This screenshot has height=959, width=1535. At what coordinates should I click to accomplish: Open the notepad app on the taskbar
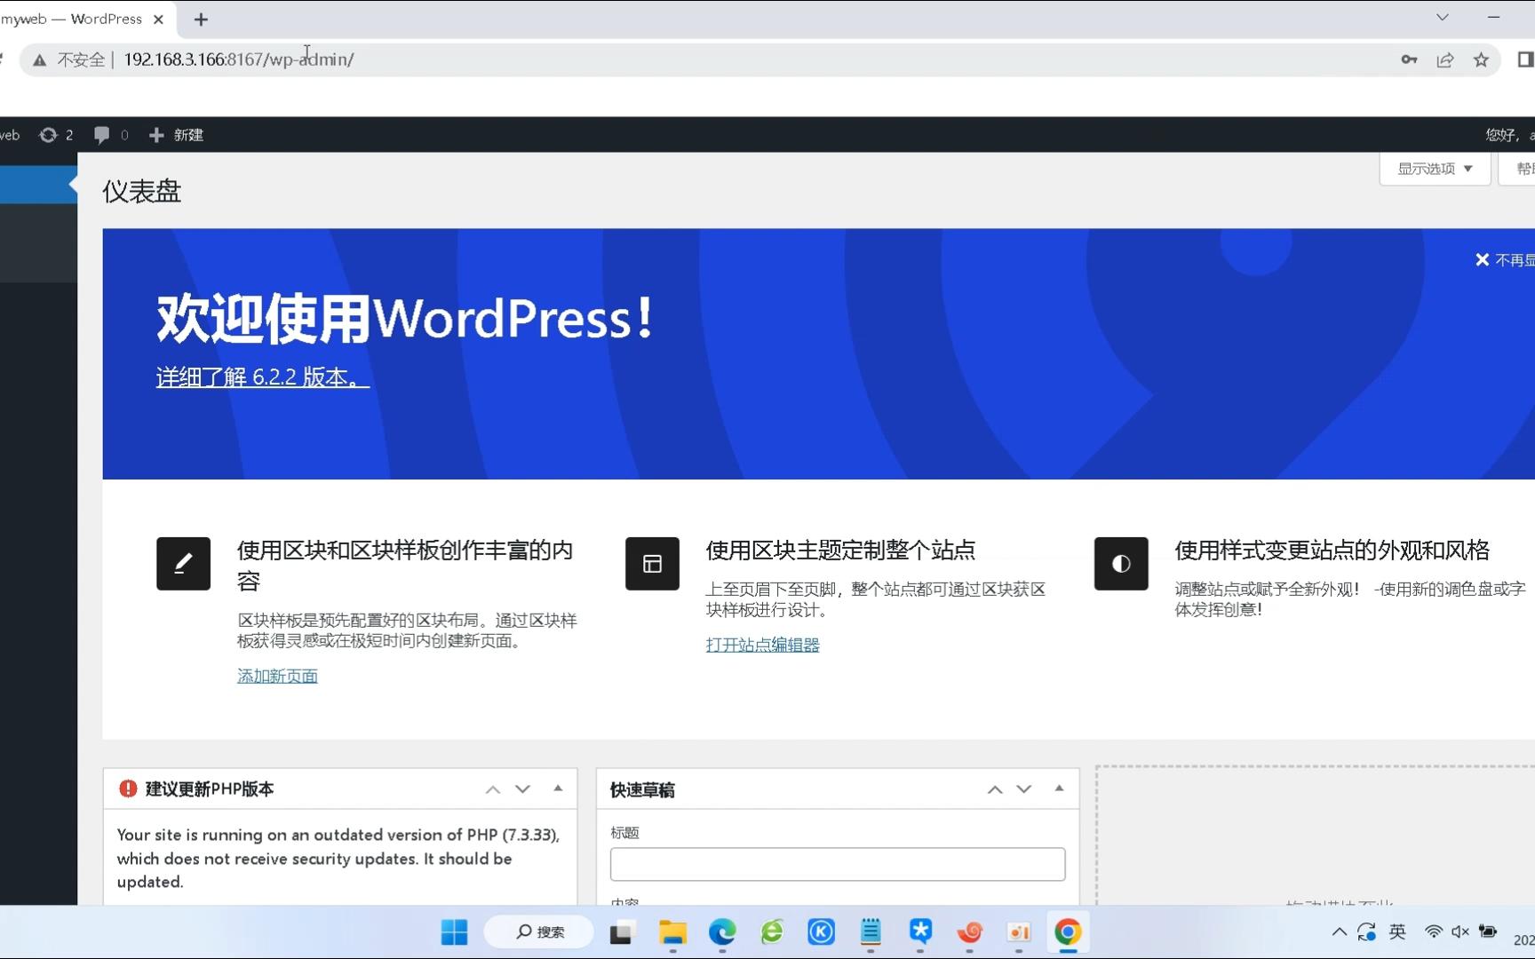[x=871, y=932]
